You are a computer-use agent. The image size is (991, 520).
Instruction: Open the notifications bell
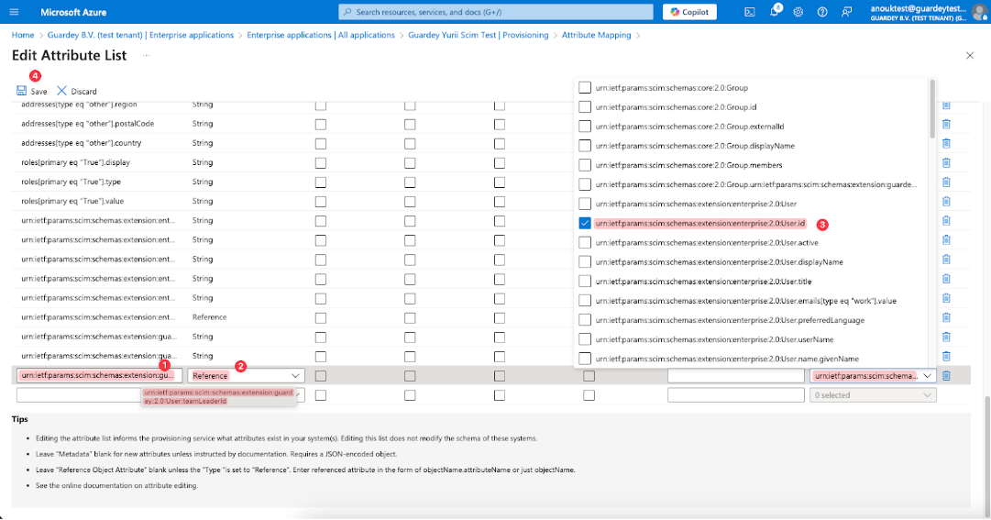pos(774,12)
